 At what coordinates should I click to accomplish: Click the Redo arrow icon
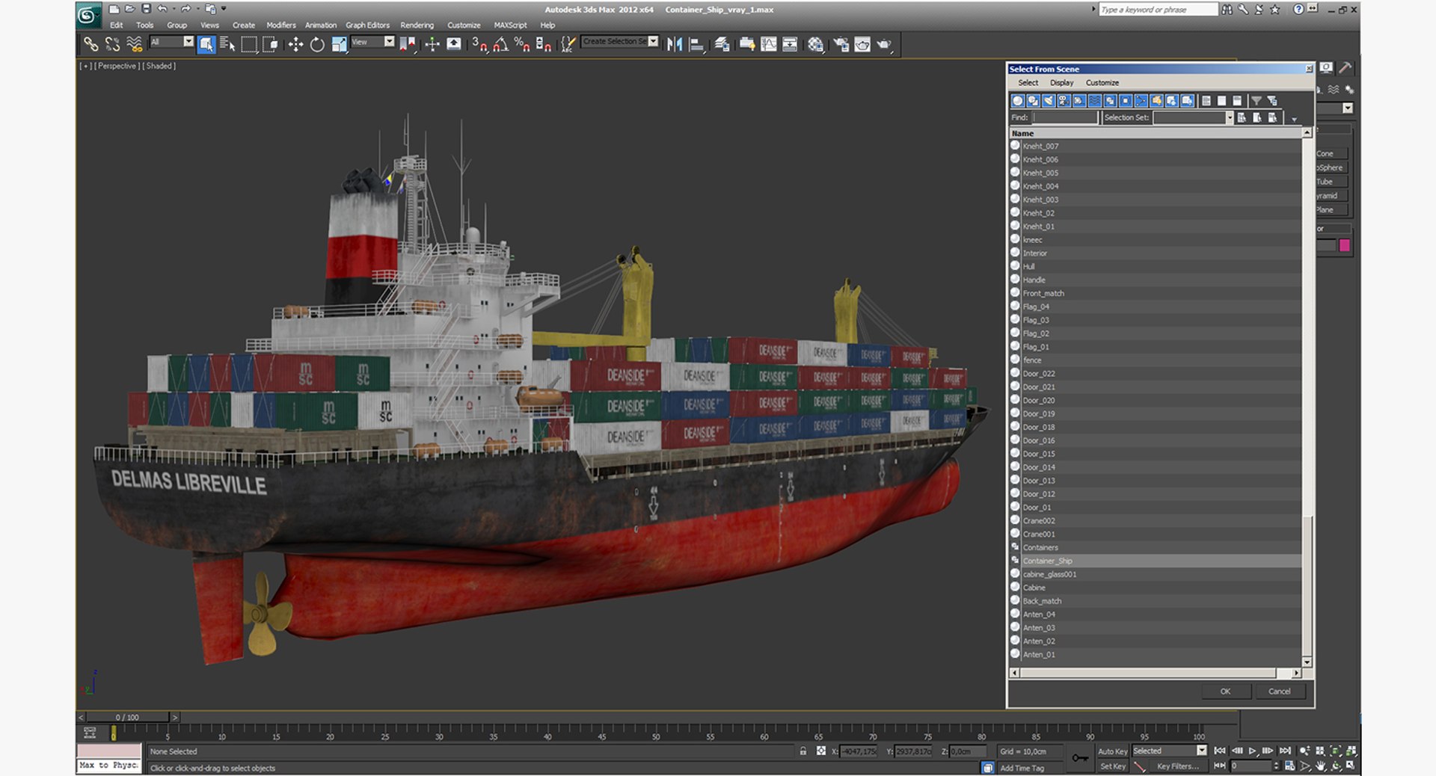[185, 9]
